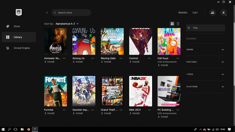
Task: Open the Wishlist page
Action: (x=183, y=12)
